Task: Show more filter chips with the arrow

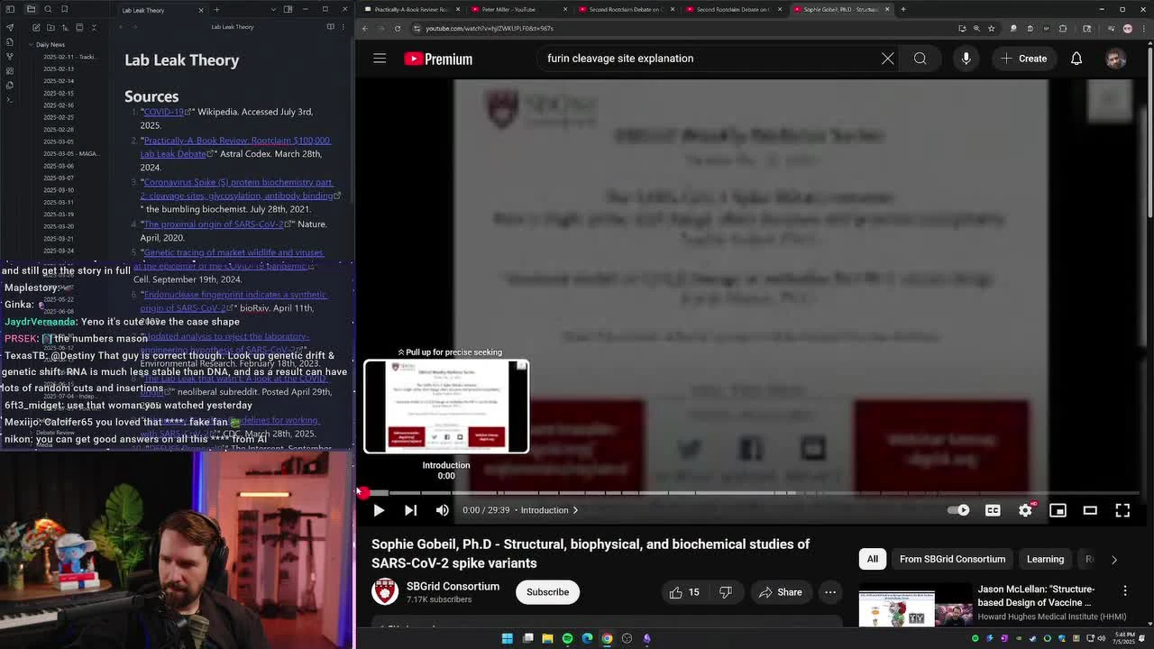Action: [x=1114, y=559]
